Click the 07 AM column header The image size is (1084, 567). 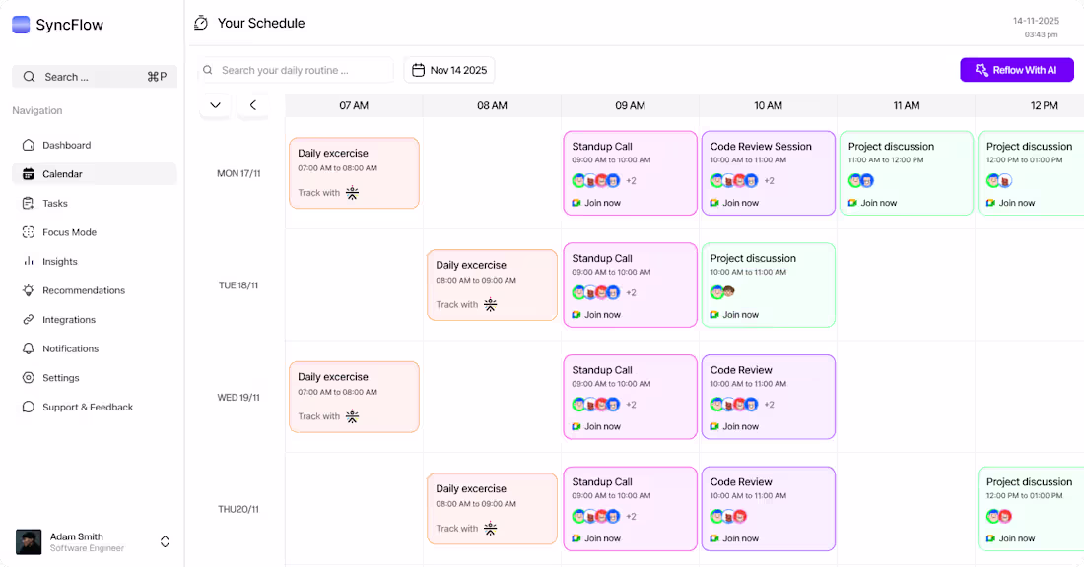point(353,105)
